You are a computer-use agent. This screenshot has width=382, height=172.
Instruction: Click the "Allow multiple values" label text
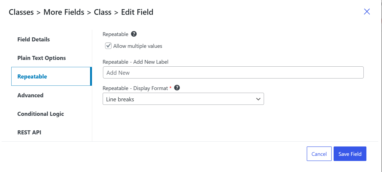(138, 46)
